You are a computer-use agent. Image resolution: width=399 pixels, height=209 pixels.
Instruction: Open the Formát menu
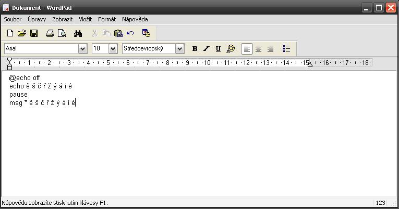tap(107, 19)
